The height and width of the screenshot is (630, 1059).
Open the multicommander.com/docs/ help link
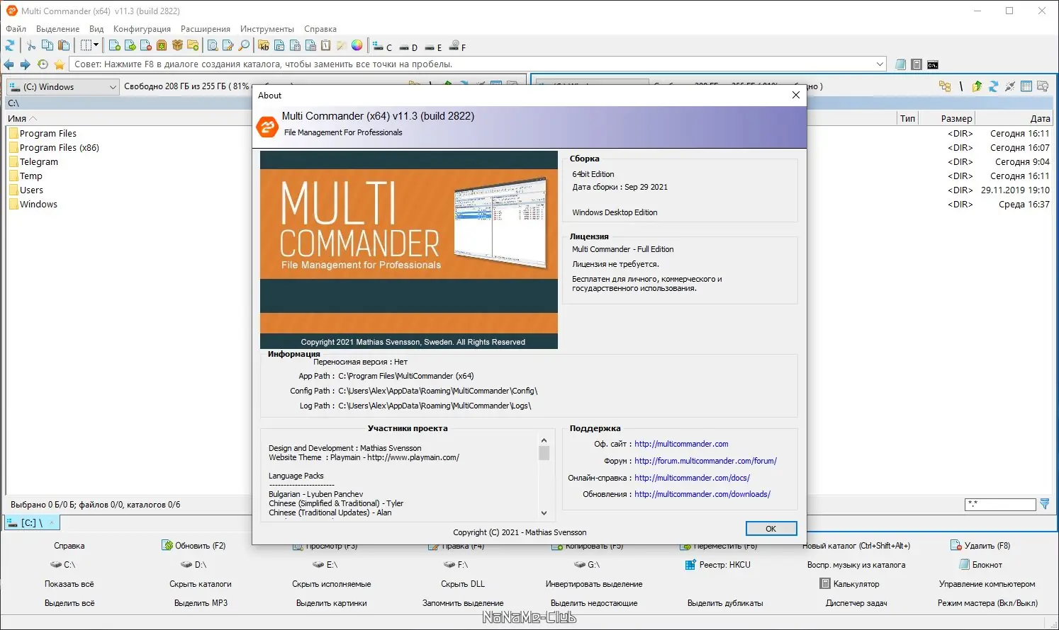pos(692,478)
